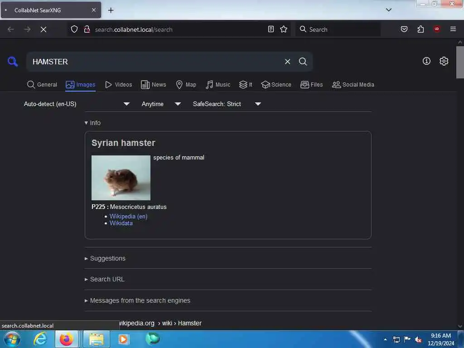Image resolution: width=464 pixels, height=348 pixels.
Task: Open the media player taskbar icon
Action: (x=123, y=339)
